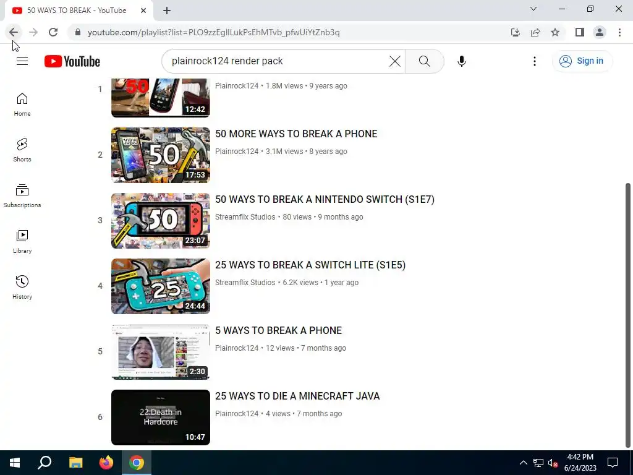Open a new browser tab
The width and height of the screenshot is (633, 475).
(167, 11)
